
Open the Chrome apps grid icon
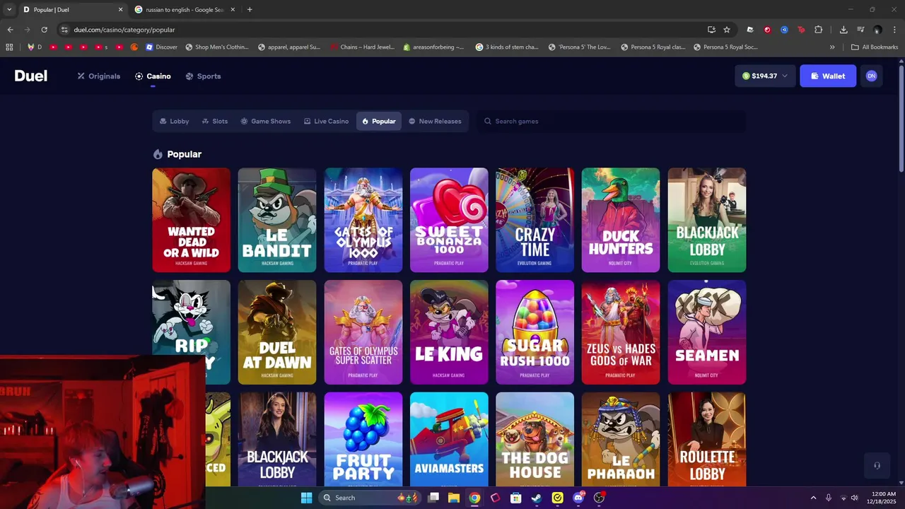(x=9, y=47)
